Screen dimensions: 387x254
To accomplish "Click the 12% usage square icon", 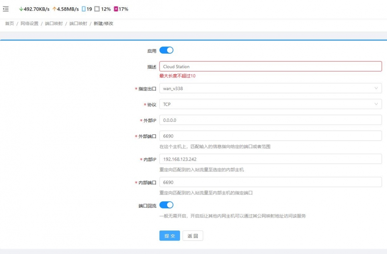I will coord(97,9).
